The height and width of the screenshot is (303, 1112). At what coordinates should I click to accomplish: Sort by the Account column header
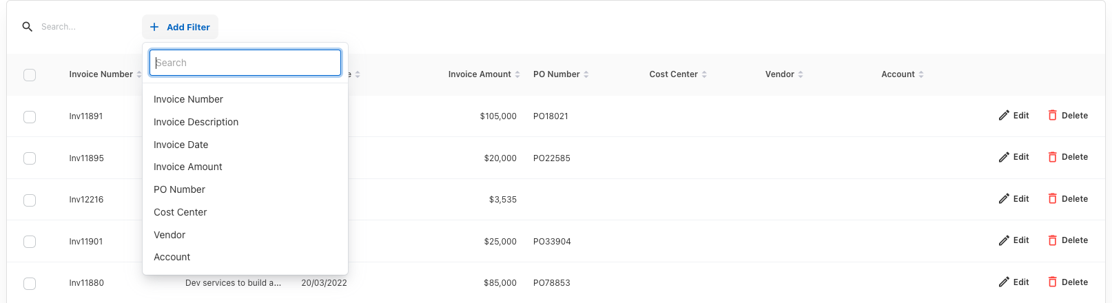tap(898, 74)
